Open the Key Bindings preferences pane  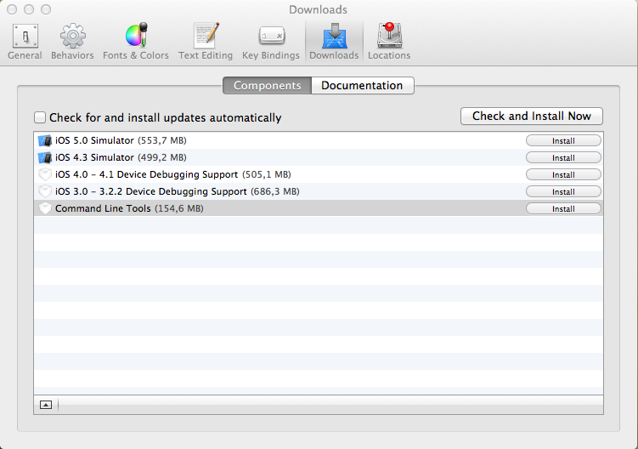point(271,41)
